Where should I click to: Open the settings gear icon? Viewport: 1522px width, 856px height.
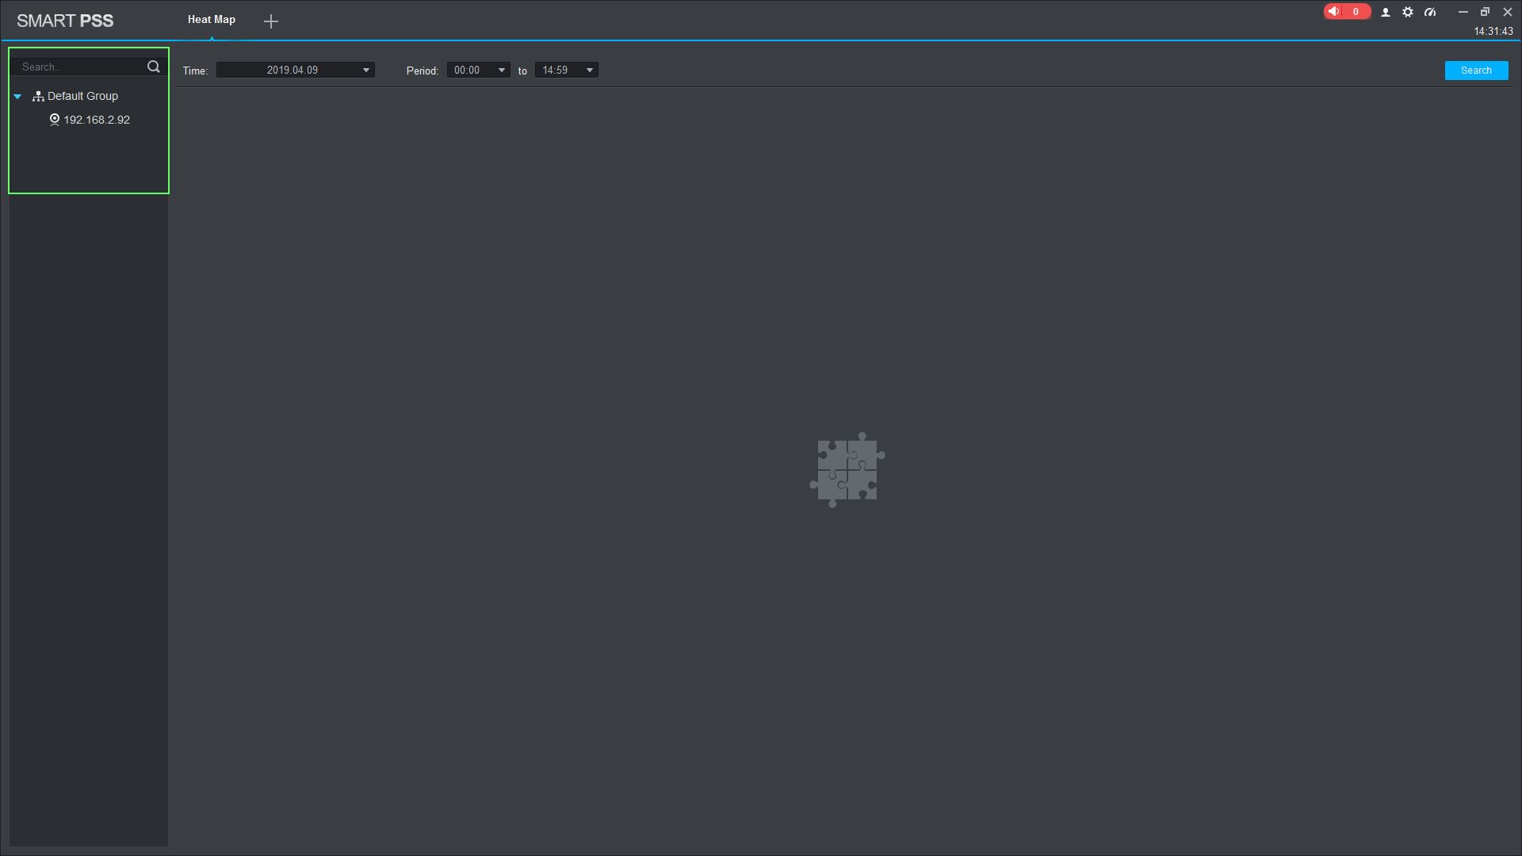point(1408,12)
